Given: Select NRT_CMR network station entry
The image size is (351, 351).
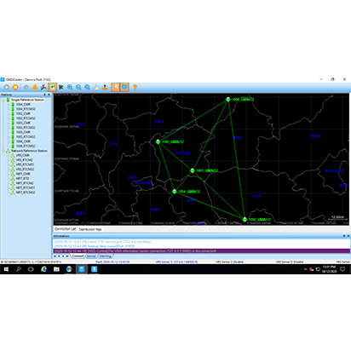Looking at the screenshot, I should (x=23, y=174).
